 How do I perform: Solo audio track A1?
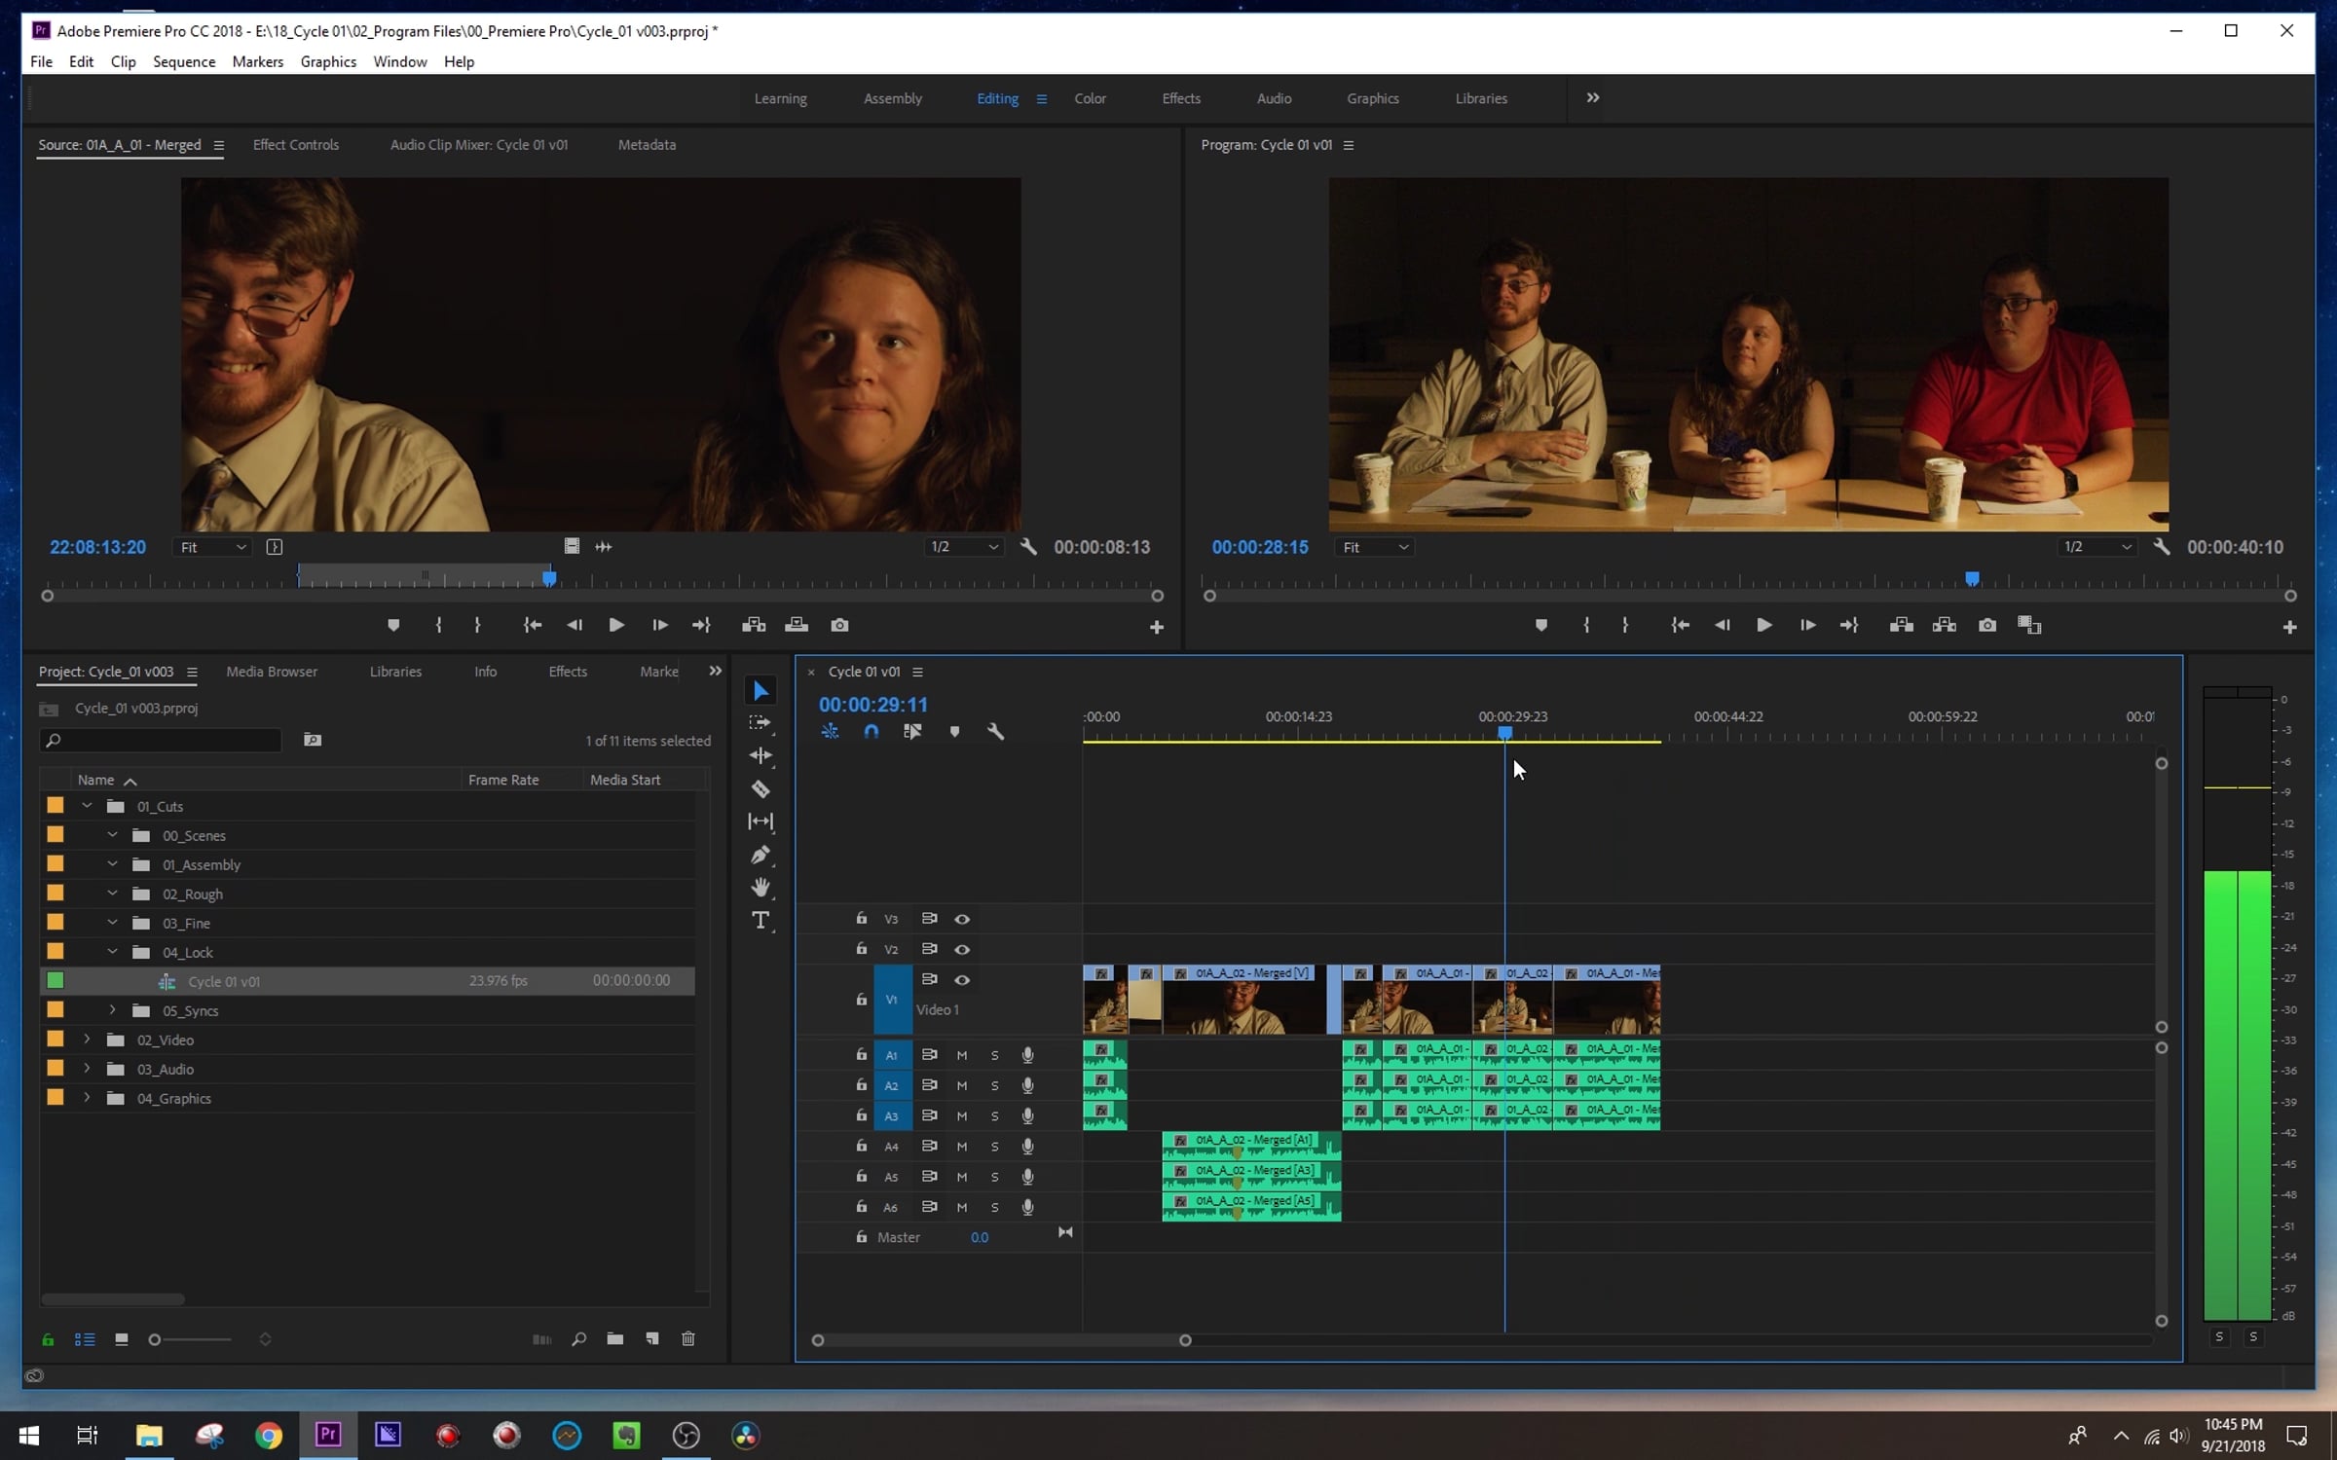994,1055
